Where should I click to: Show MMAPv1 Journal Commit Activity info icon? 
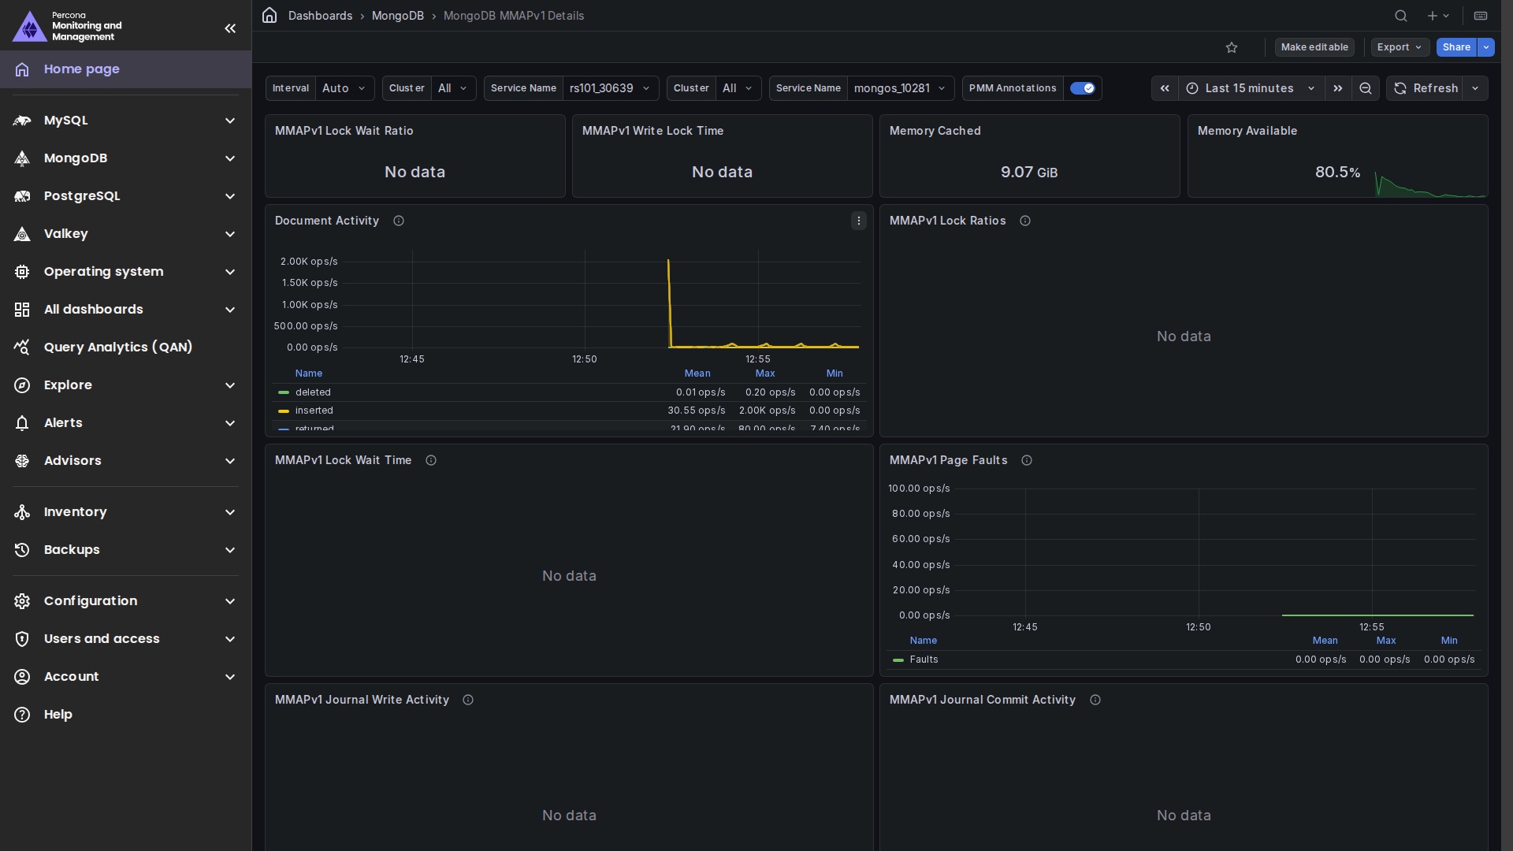tap(1095, 700)
